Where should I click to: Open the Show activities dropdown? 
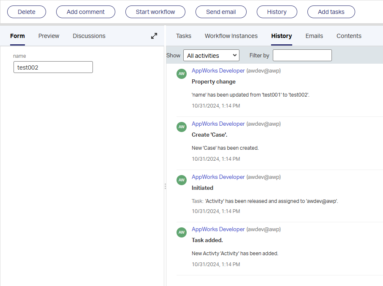pos(211,55)
